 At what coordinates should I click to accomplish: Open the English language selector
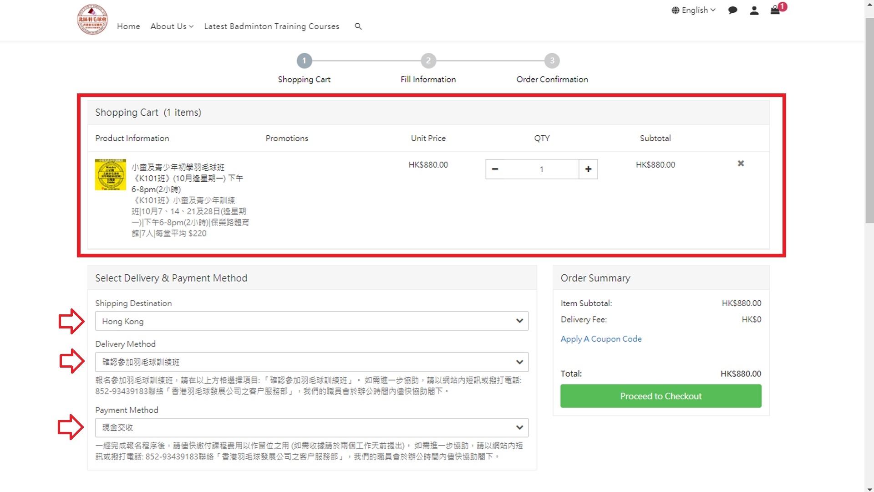[694, 10]
